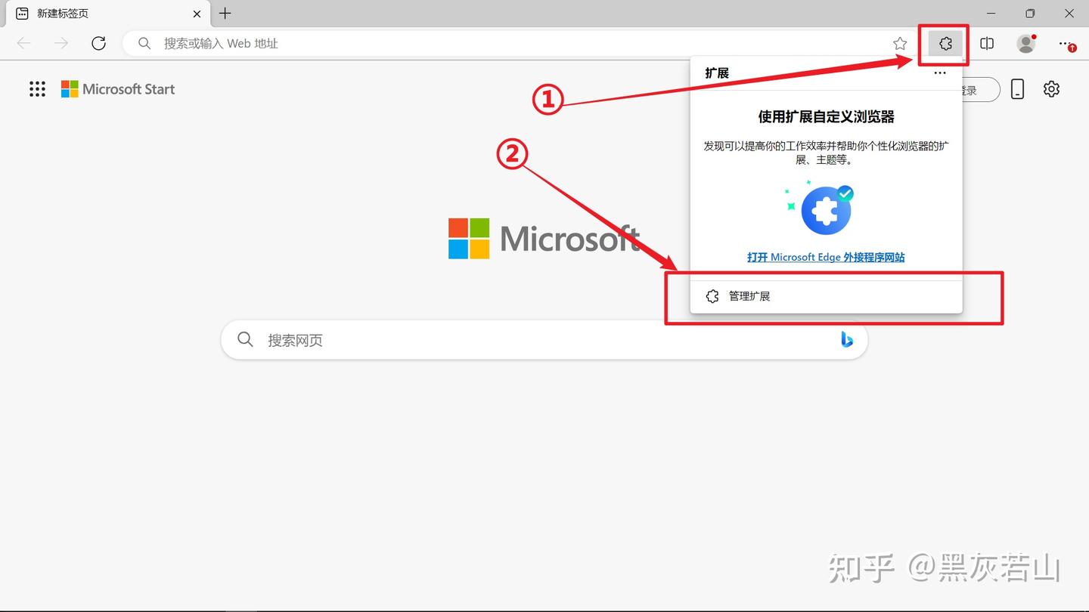
Task: Click the Bing icon in search box
Action: (x=847, y=340)
